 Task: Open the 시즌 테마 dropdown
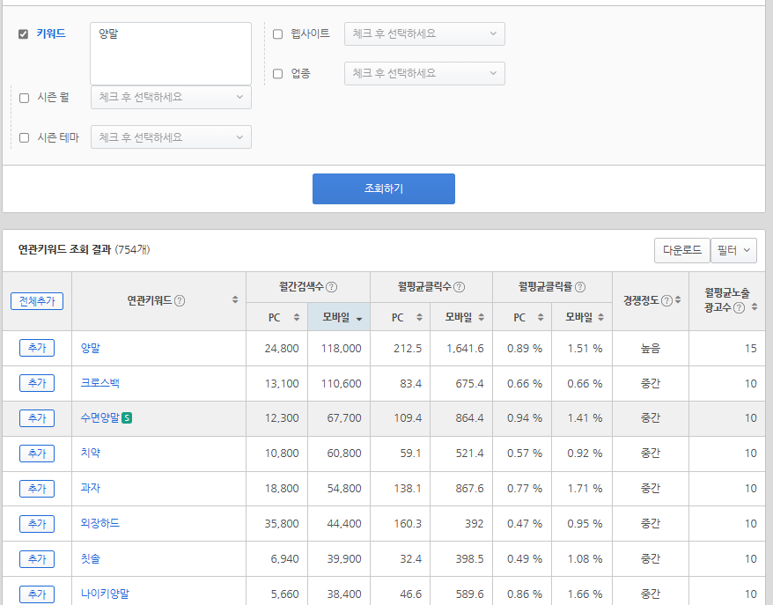pos(170,136)
